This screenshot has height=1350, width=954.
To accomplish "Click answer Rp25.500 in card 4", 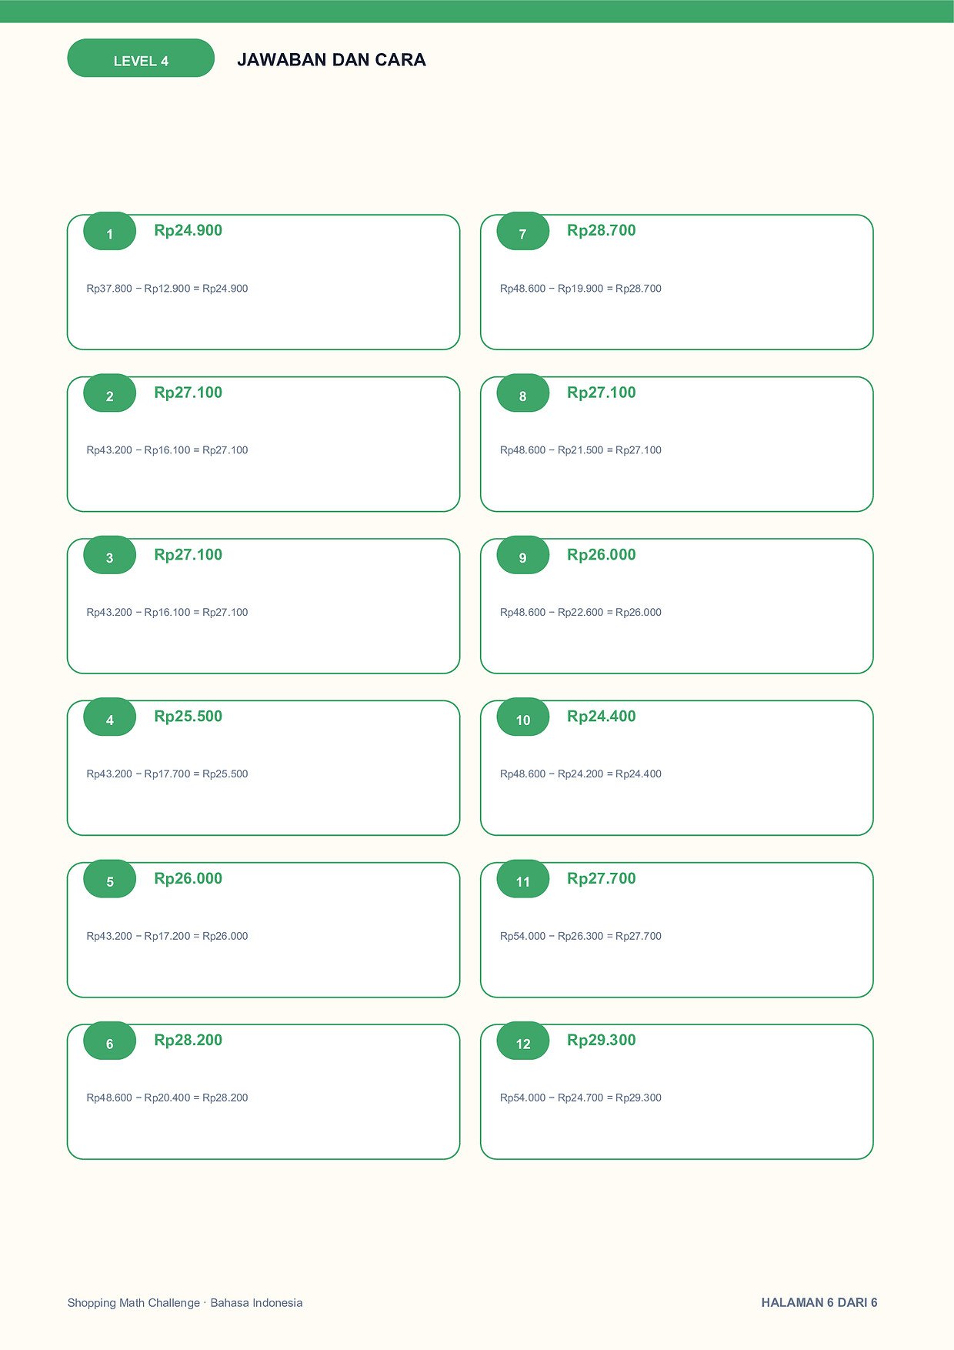I will click(x=188, y=716).
